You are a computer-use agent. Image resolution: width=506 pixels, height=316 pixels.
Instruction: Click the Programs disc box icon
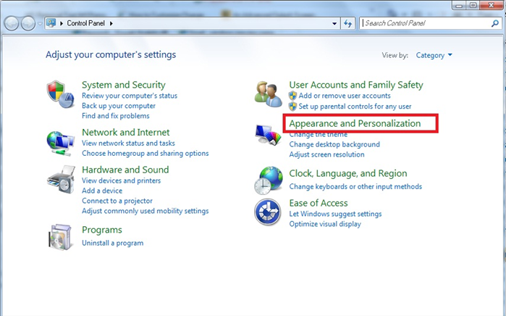(60, 236)
